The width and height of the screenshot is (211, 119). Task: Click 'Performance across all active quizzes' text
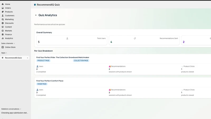(50, 24)
